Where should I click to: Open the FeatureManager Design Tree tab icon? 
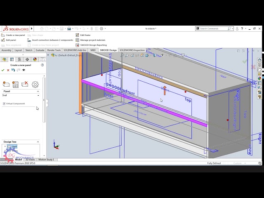coord(4,59)
